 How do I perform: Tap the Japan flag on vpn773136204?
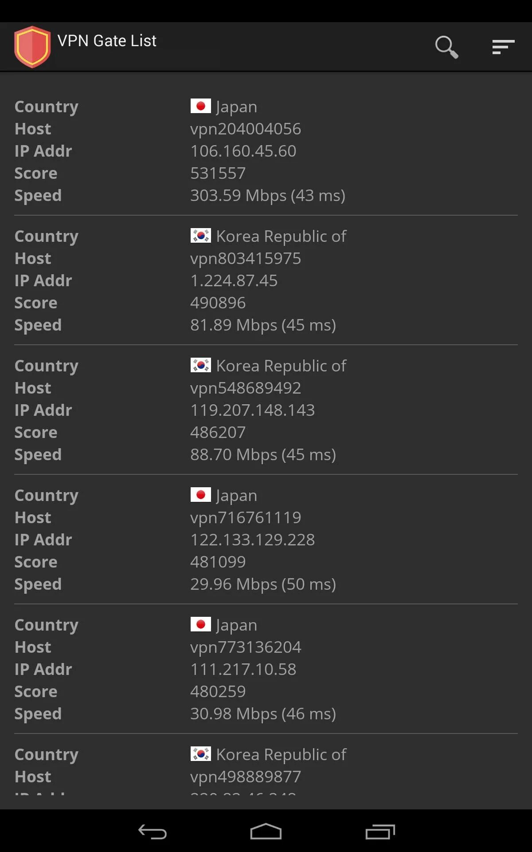point(200,624)
